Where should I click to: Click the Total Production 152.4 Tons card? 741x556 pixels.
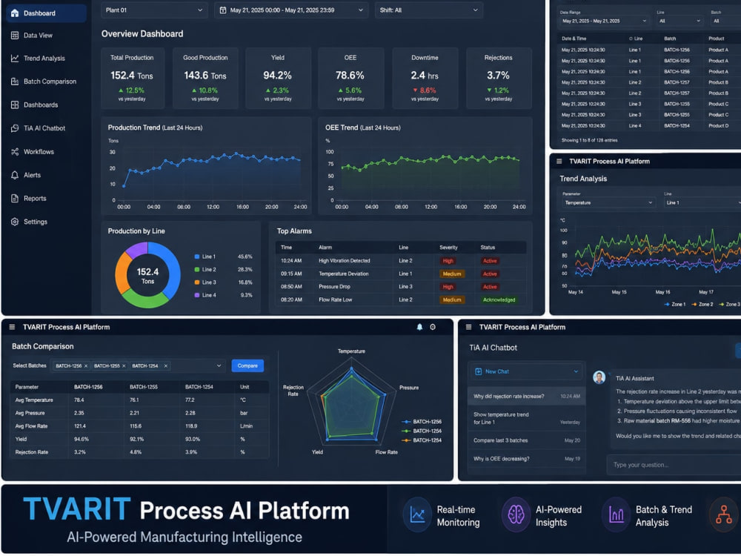coord(133,79)
